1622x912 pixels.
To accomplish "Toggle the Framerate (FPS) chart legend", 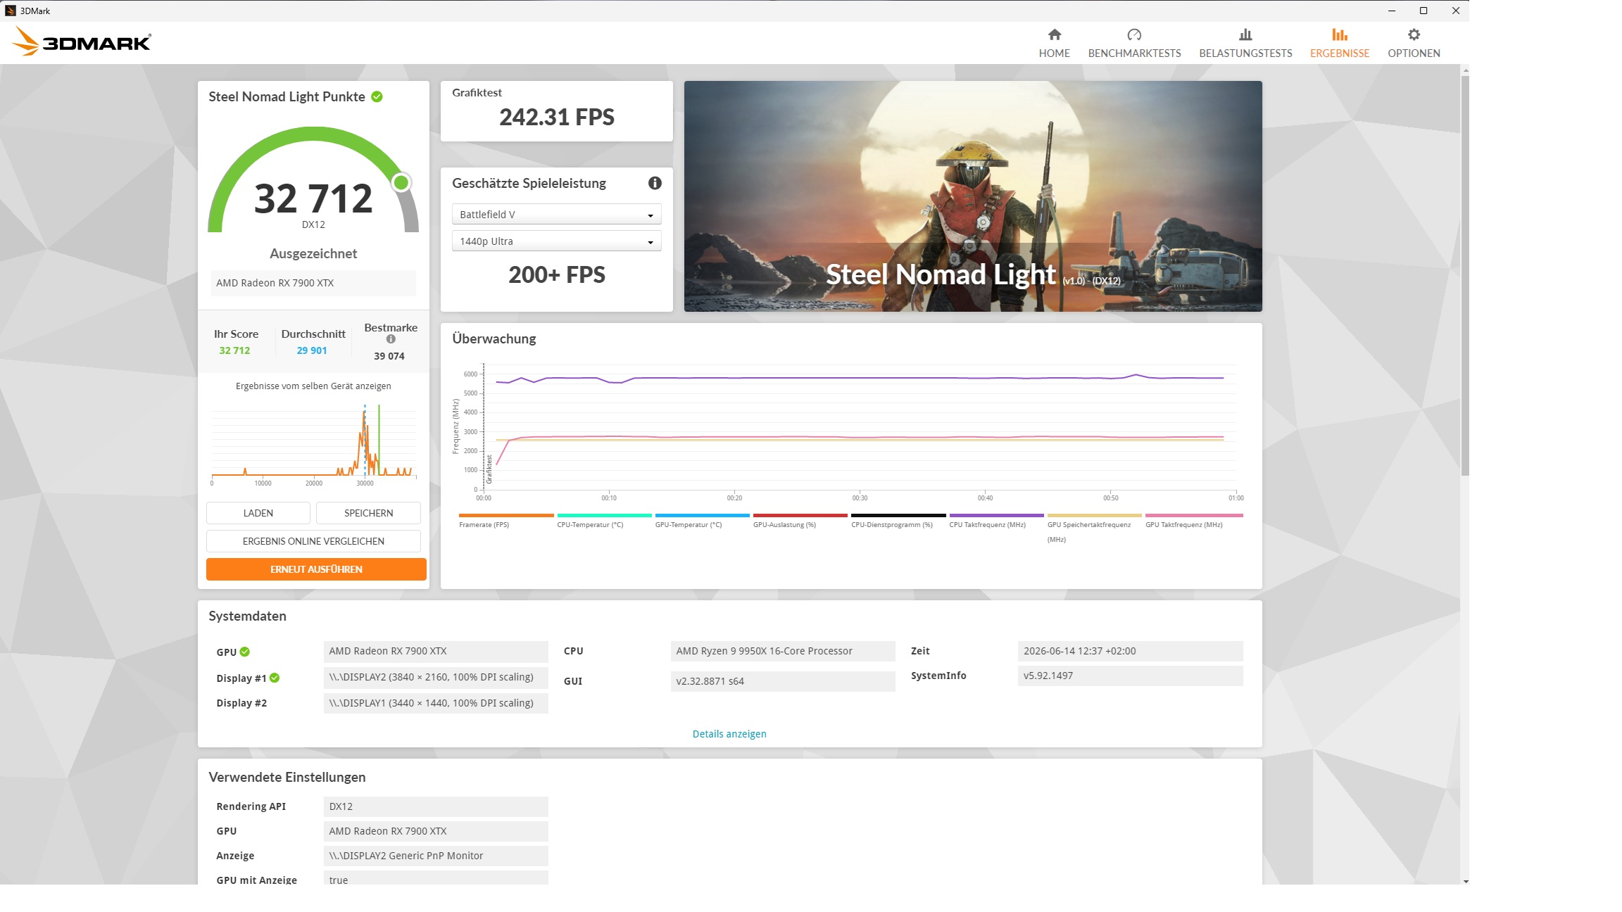I will pyautogui.click(x=506, y=520).
